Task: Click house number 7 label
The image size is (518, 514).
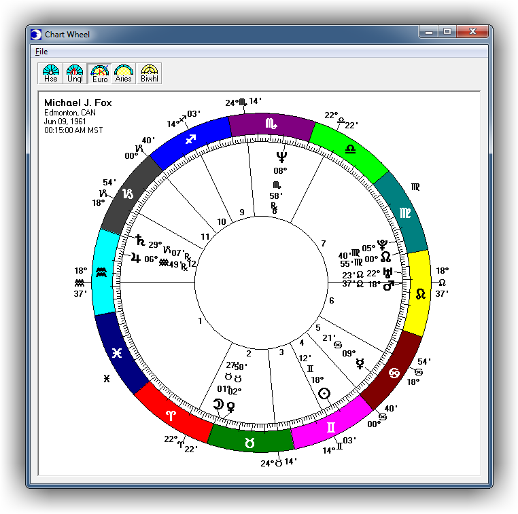Action: click(x=324, y=244)
